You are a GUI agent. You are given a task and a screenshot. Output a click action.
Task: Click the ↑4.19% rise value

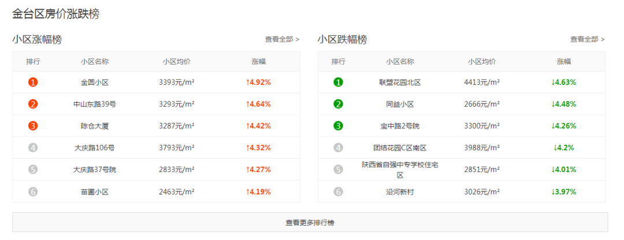(258, 192)
